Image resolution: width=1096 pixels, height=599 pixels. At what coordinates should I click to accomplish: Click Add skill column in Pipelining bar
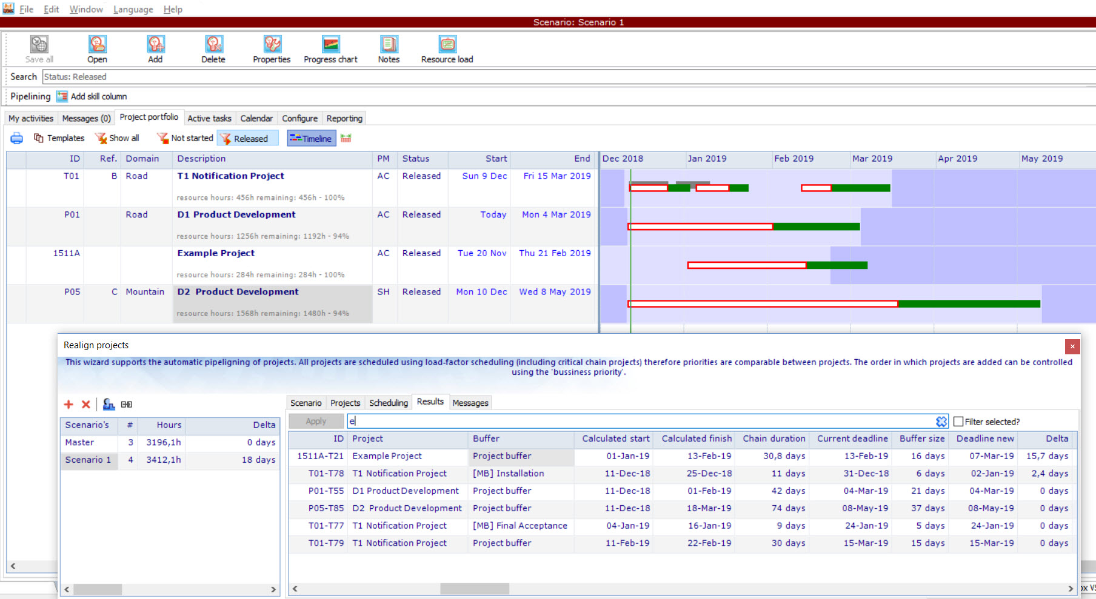[x=92, y=96]
